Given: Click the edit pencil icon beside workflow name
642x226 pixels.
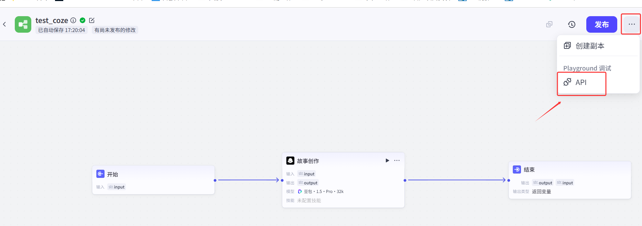Looking at the screenshot, I should point(92,20).
